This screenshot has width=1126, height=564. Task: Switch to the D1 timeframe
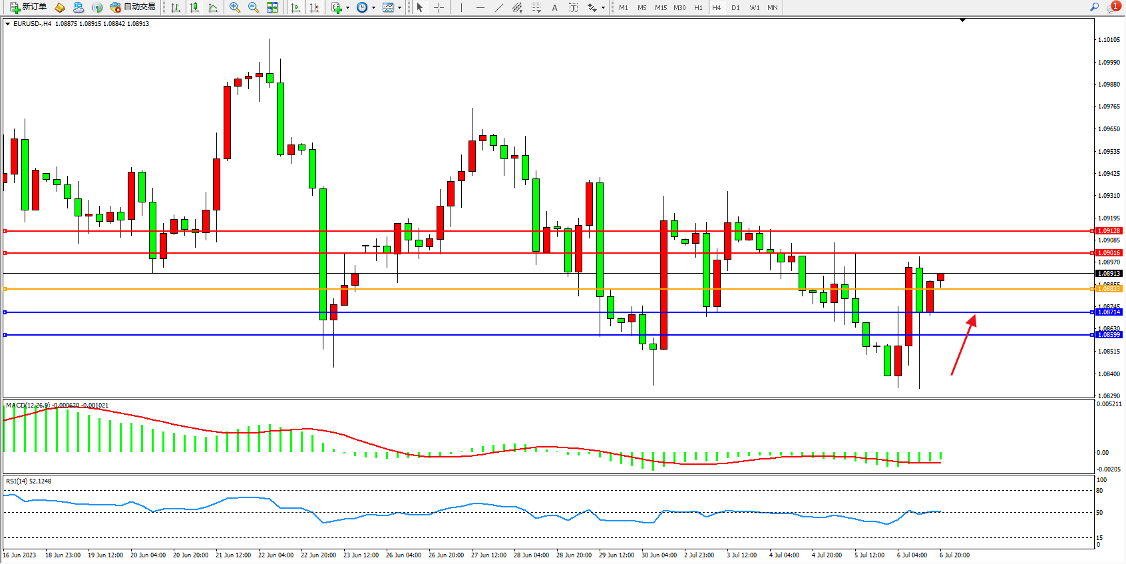coord(735,8)
